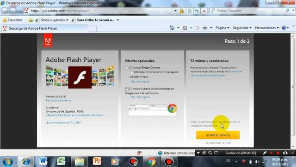
Task: Click the recorder pencil annotate icon
Action: [265, 153]
